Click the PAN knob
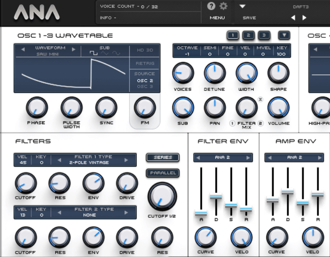The width and height of the screenshot is (330, 257). tap(214, 108)
